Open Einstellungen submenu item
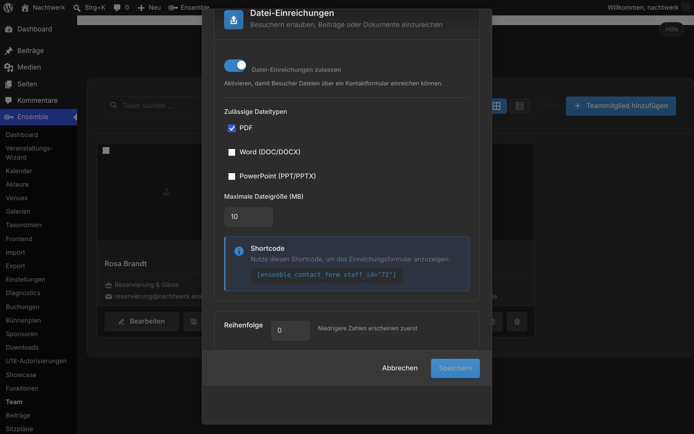The height and width of the screenshot is (434, 694). point(26,279)
